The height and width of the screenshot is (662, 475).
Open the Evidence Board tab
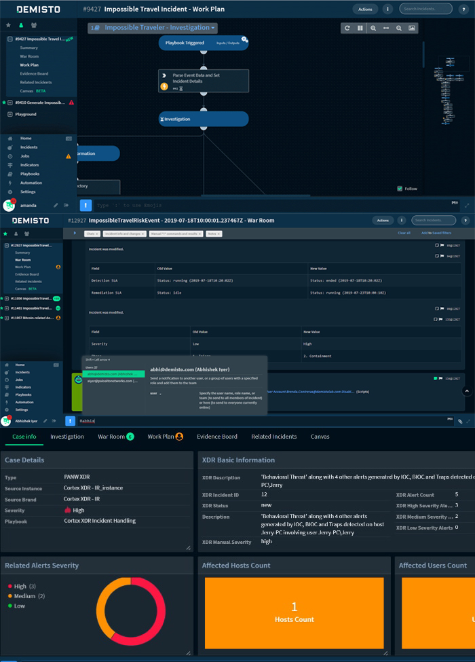tap(217, 437)
